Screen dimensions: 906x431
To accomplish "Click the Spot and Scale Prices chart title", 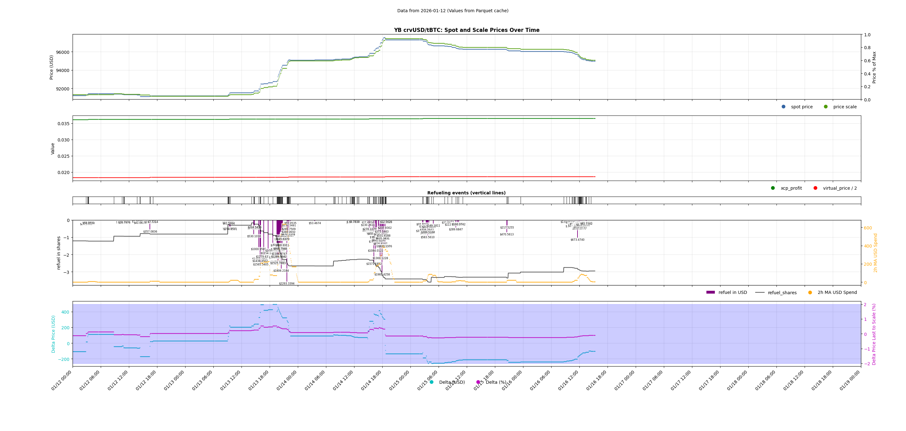I will click(x=466, y=30).
